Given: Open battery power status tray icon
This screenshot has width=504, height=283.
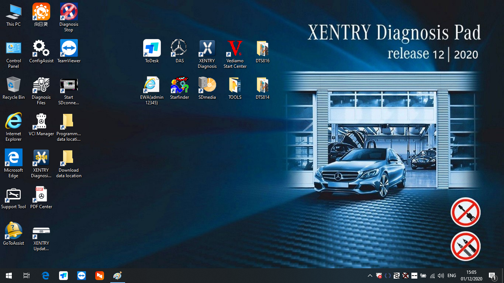Looking at the screenshot, I should (423, 276).
